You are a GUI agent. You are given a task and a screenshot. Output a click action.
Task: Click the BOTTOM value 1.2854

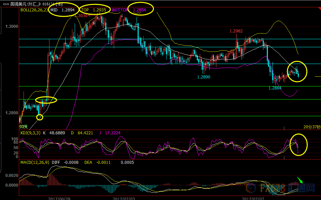(139, 10)
